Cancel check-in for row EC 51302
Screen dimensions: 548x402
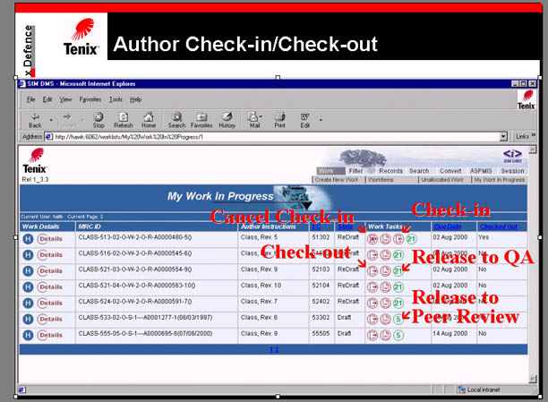[x=372, y=239]
